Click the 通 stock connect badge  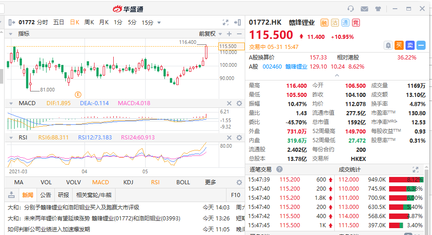point(345,22)
